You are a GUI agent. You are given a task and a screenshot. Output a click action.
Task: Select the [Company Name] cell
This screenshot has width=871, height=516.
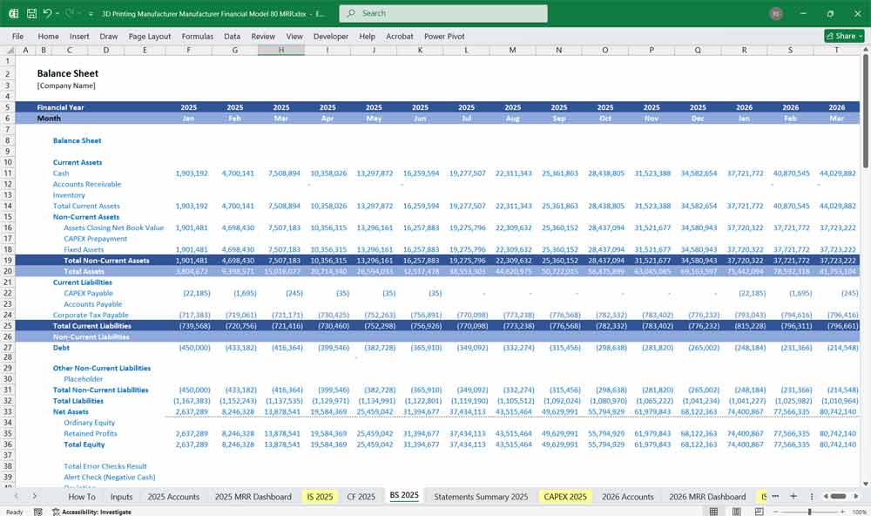[x=66, y=85]
